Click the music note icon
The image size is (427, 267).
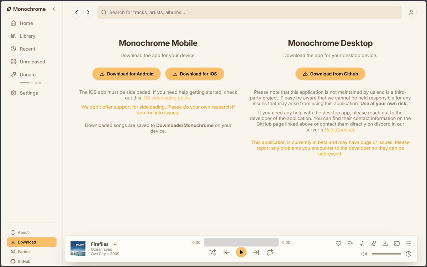click(362, 244)
